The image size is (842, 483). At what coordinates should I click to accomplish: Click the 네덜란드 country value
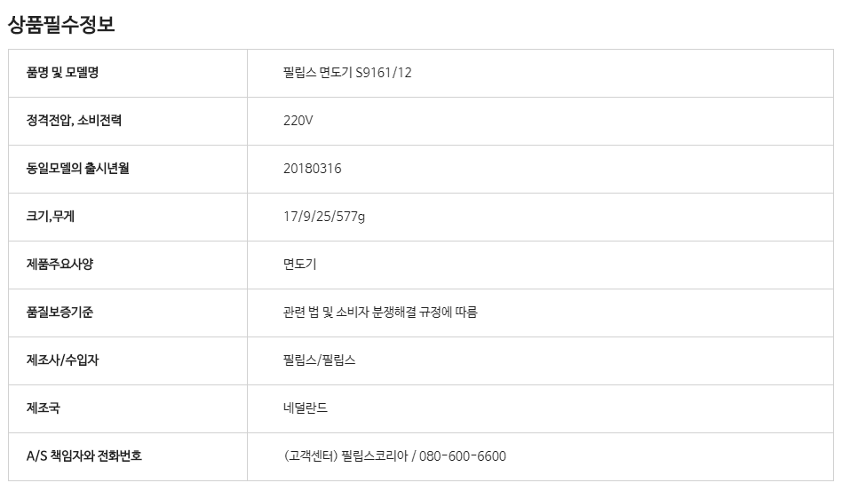point(305,408)
